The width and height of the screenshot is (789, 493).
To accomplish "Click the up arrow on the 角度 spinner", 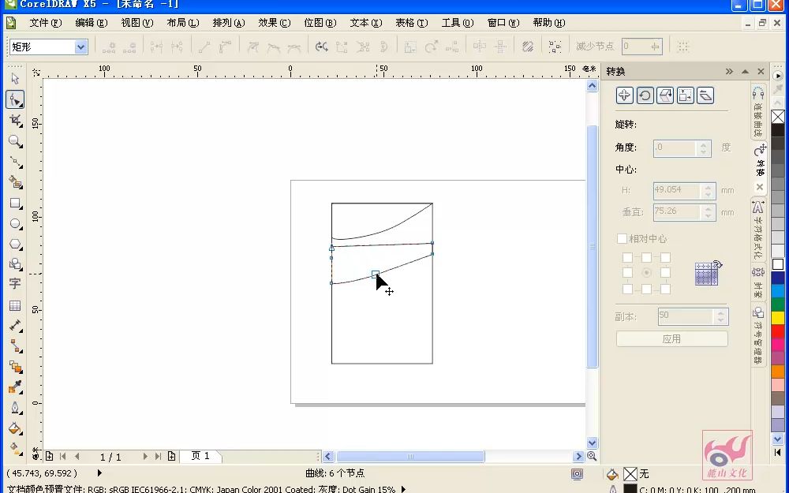I will coord(703,144).
